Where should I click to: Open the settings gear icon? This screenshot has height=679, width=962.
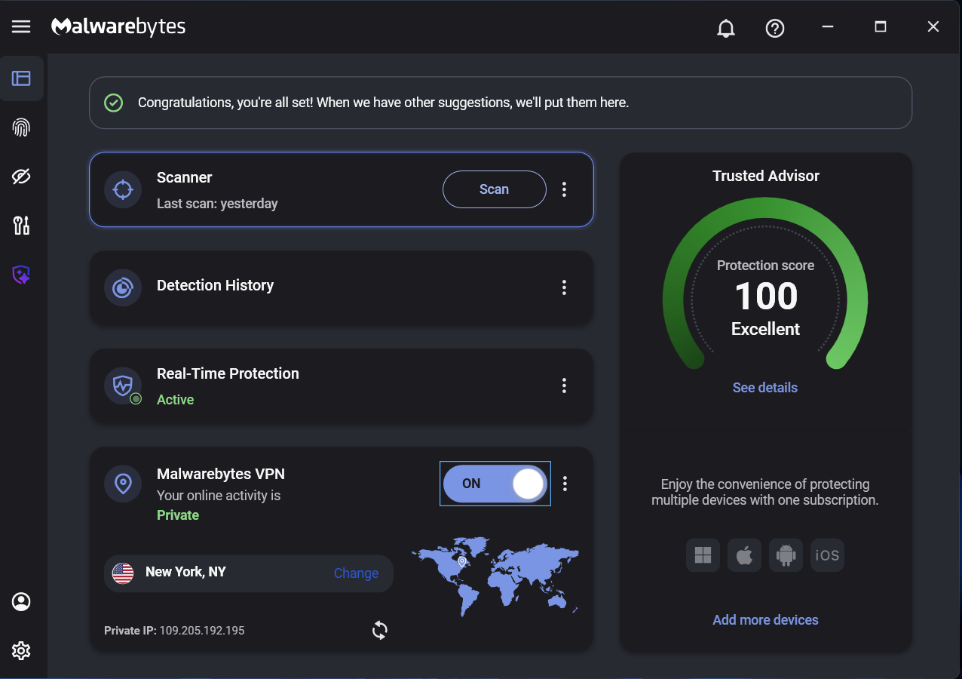(x=21, y=650)
